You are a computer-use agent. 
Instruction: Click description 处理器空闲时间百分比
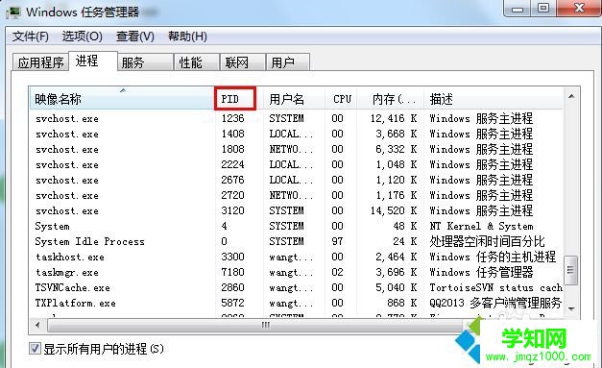(x=487, y=241)
